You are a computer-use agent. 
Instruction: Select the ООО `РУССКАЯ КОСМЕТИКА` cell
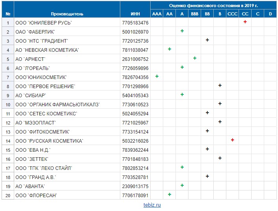pyautogui.click(x=67, y=141)
